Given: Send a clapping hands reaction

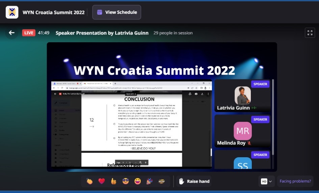Looking at the screenshot, I should pos(89,181).
